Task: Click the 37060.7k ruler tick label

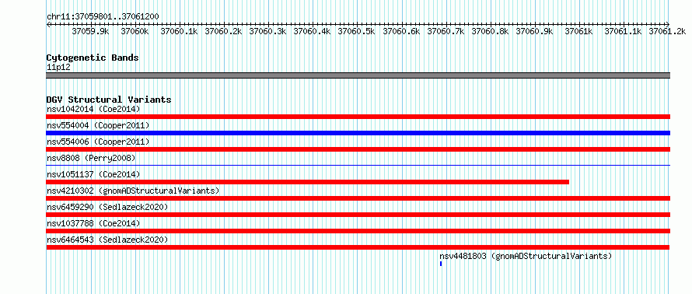Action: click(x=446, y=31)
